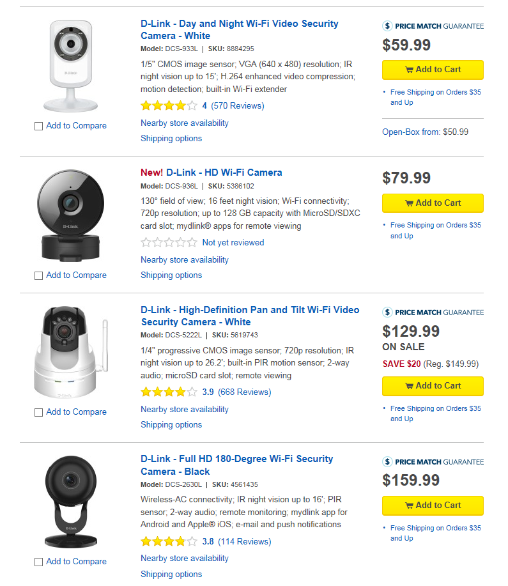508x586 pixels.
Task: Click the Price Match Guarantee dollar icon for DCS-933L
Action: coord(387,26)
